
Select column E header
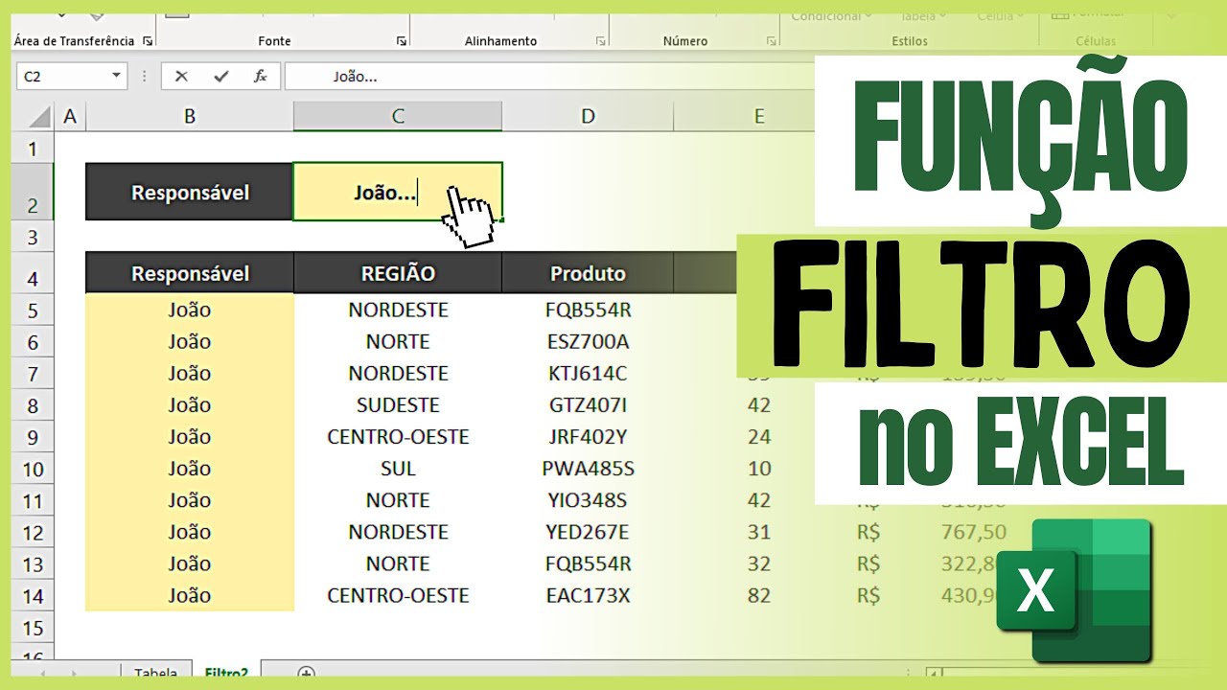coord(758,116)
